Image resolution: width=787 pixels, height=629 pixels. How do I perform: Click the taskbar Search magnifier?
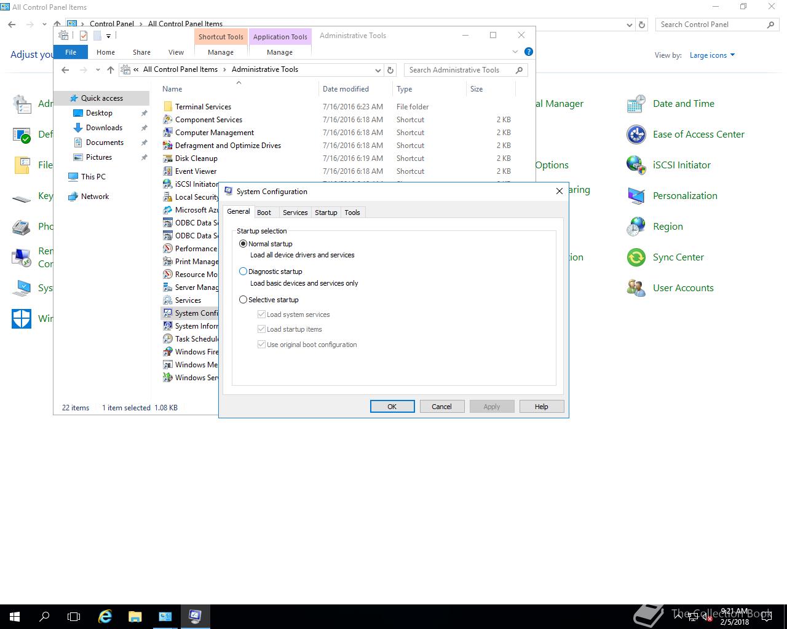tap(44, 616)
